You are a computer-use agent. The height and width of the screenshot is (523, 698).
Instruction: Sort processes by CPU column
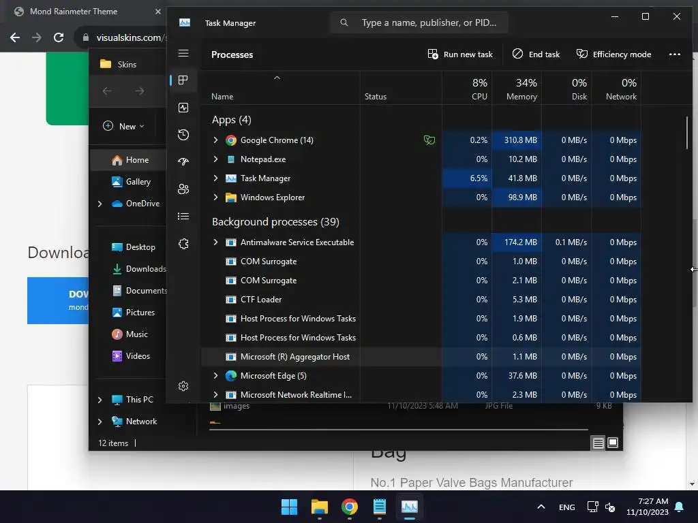coord(467,88)
